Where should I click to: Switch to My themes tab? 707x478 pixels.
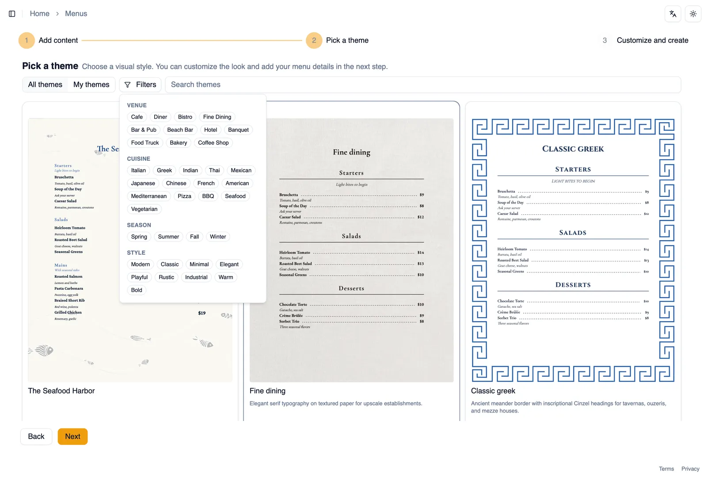pyautogui.click(x=91, y=84)
